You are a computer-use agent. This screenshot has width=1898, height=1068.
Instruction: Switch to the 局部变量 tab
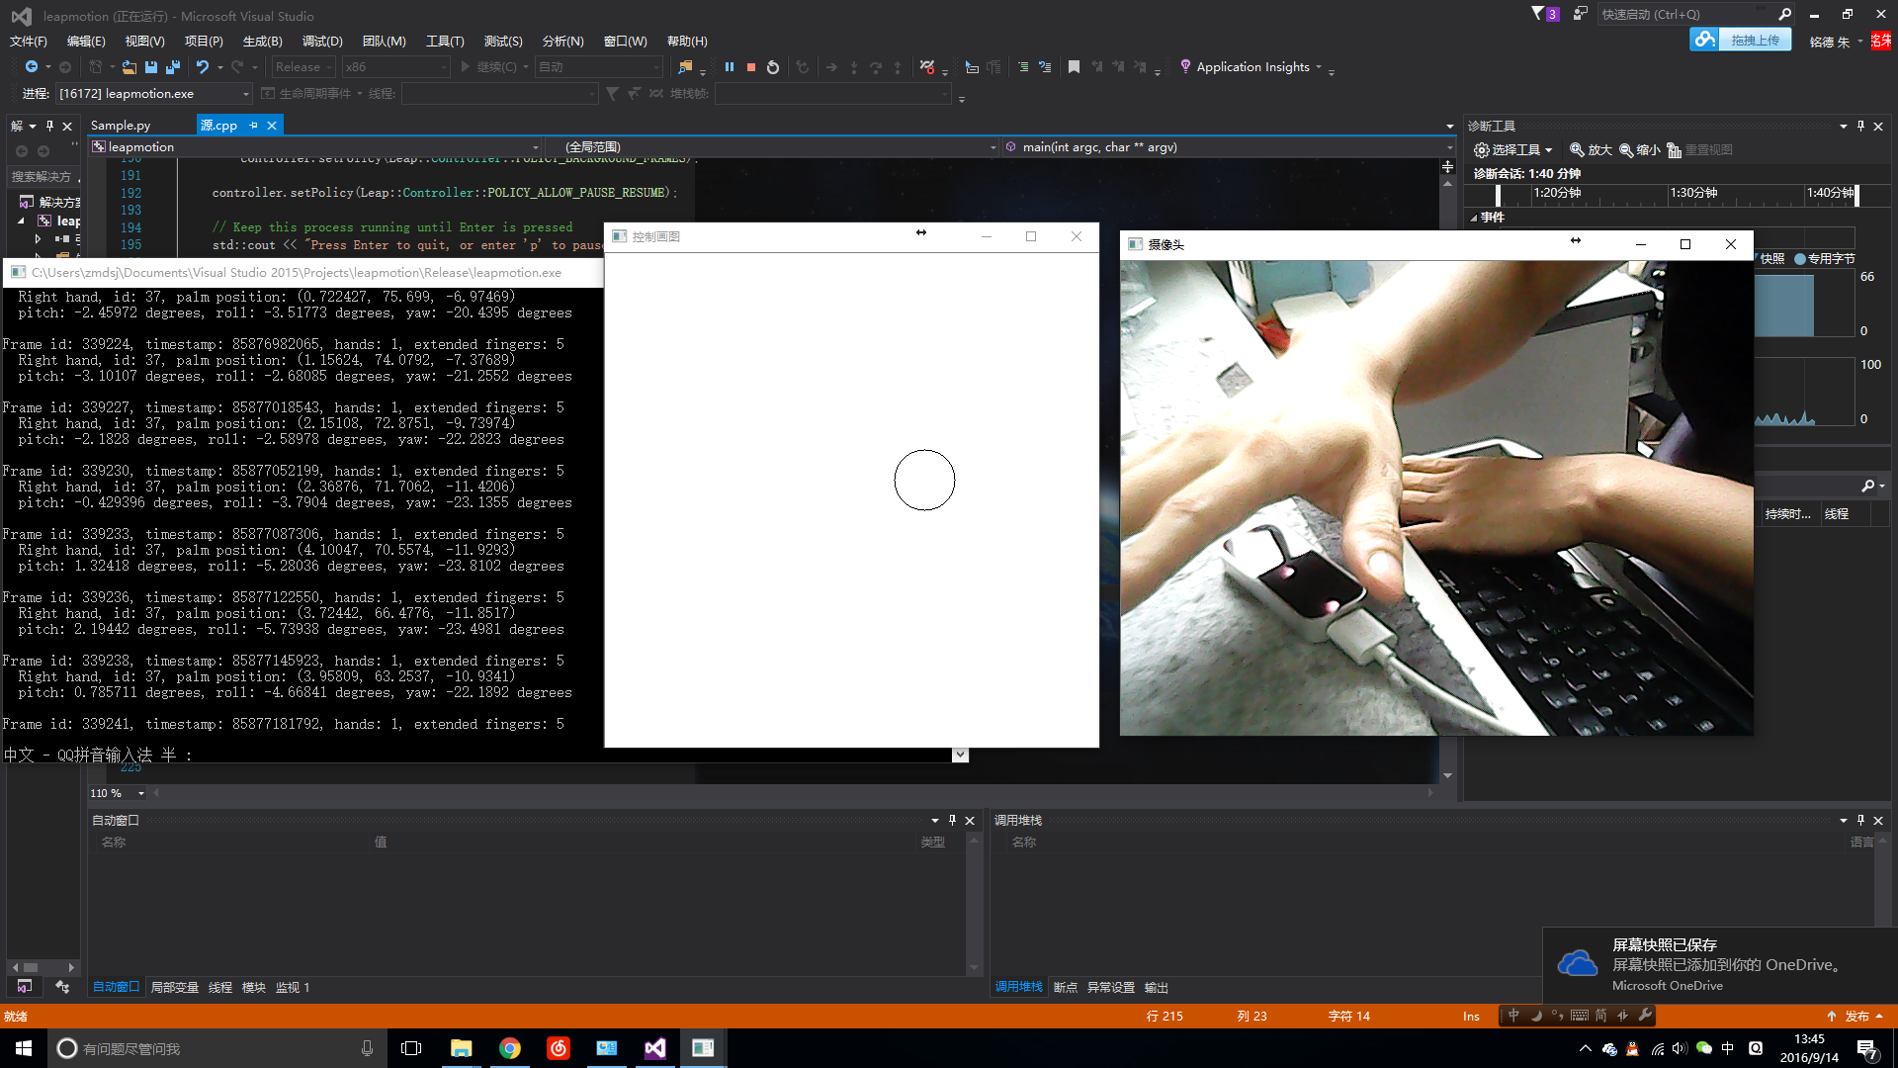tap(174, 988)
